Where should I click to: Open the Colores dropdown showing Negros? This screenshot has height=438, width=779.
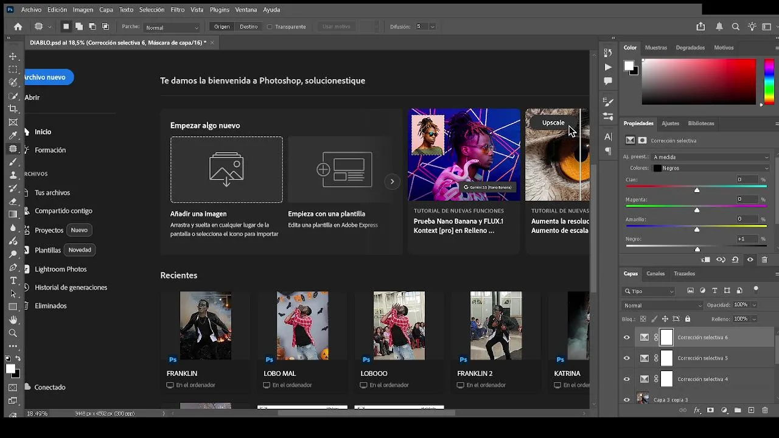[711, 168]
